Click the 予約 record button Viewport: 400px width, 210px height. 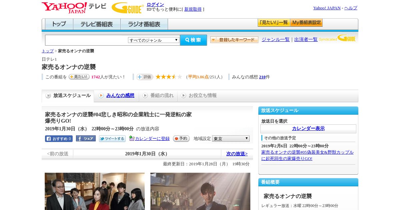tap(181, 139)
